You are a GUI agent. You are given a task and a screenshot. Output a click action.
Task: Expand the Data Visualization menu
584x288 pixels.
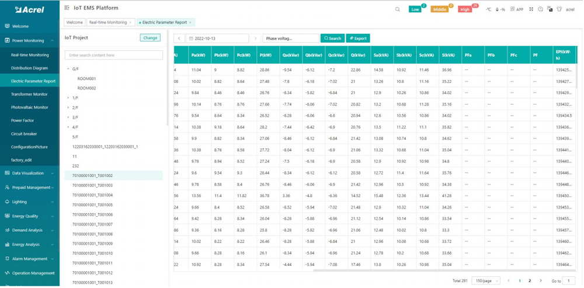pos(53,174)
